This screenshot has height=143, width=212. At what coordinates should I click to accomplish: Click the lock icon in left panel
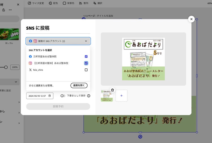(3, 10)
